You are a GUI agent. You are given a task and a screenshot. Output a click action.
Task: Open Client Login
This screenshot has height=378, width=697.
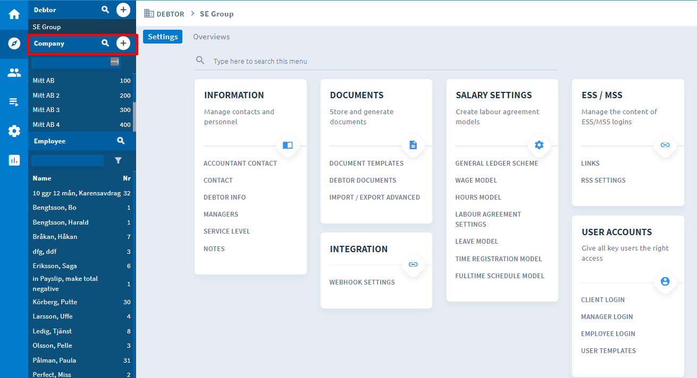click(x=603, y=300)
